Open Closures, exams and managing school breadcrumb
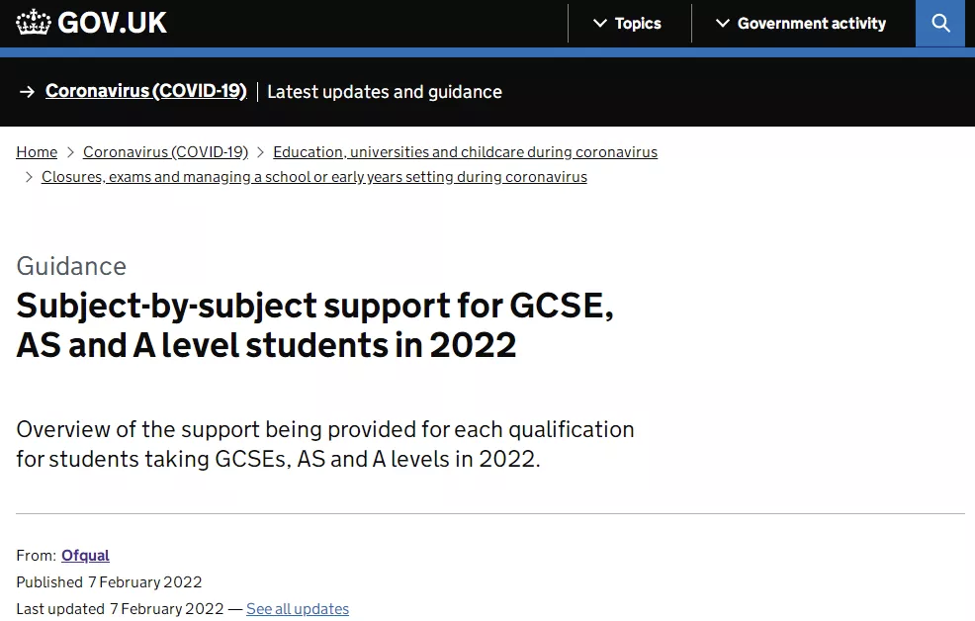The image size is (975, 621). coord(314,177)
